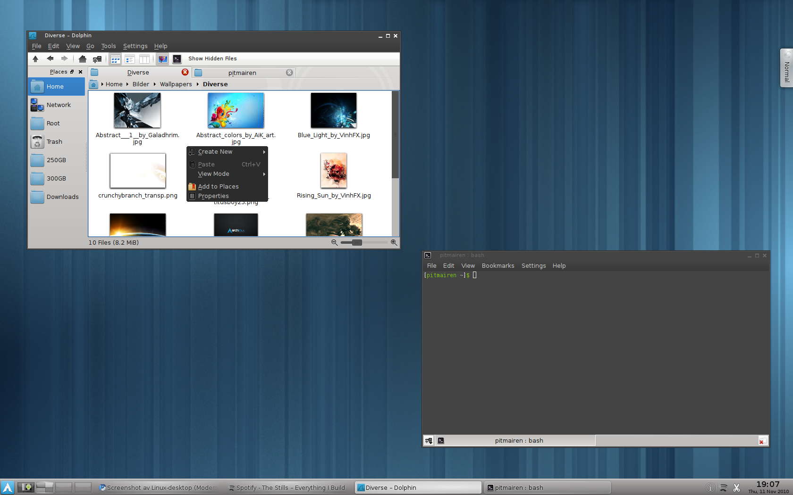Choose Add to Places from context menu

227,187
